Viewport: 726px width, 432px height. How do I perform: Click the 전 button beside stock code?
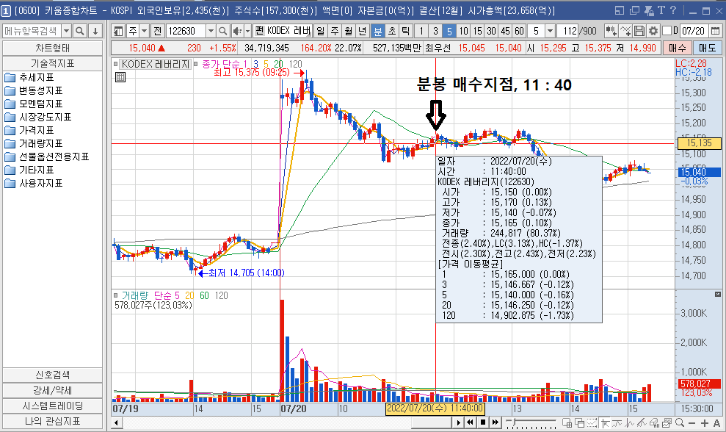[x=157, y=31]
